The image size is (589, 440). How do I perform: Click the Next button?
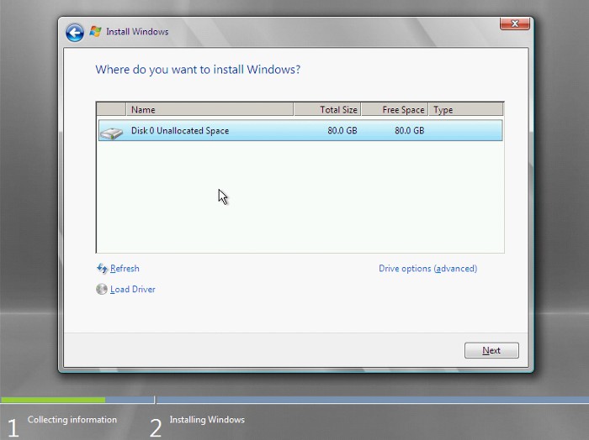tap(491, 350)
